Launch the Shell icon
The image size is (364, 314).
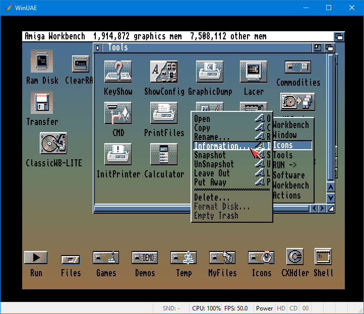tap(323, 257)
